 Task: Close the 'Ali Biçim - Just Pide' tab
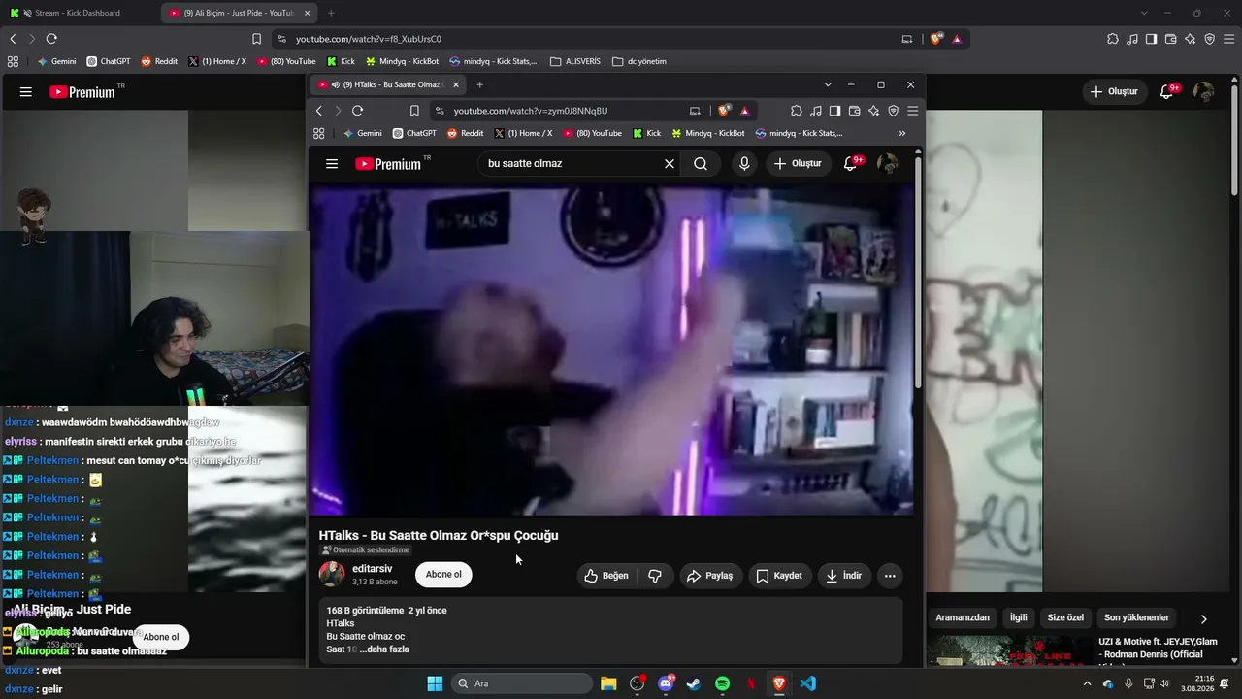(x=308, y=13)
